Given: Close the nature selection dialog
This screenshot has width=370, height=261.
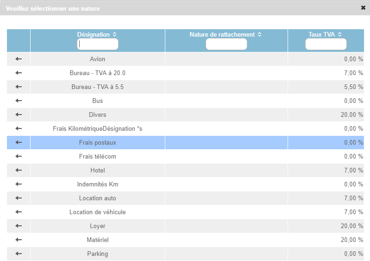Looking at the screenshot, I should (x=363, y=8).
